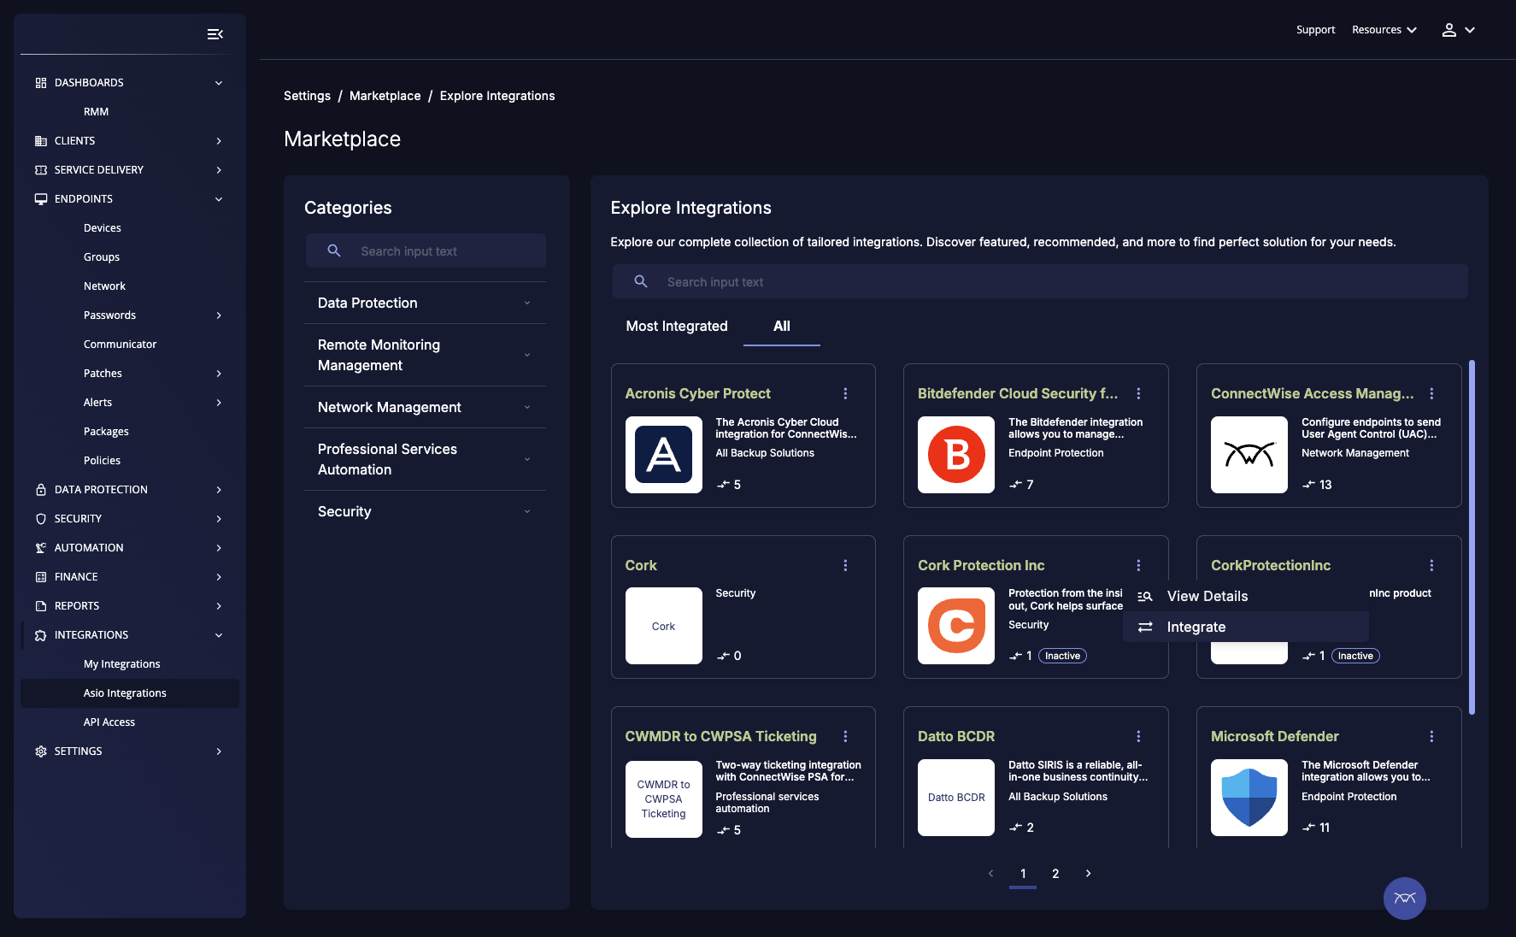Collapse the sidebar menu icon

(215, 34)
